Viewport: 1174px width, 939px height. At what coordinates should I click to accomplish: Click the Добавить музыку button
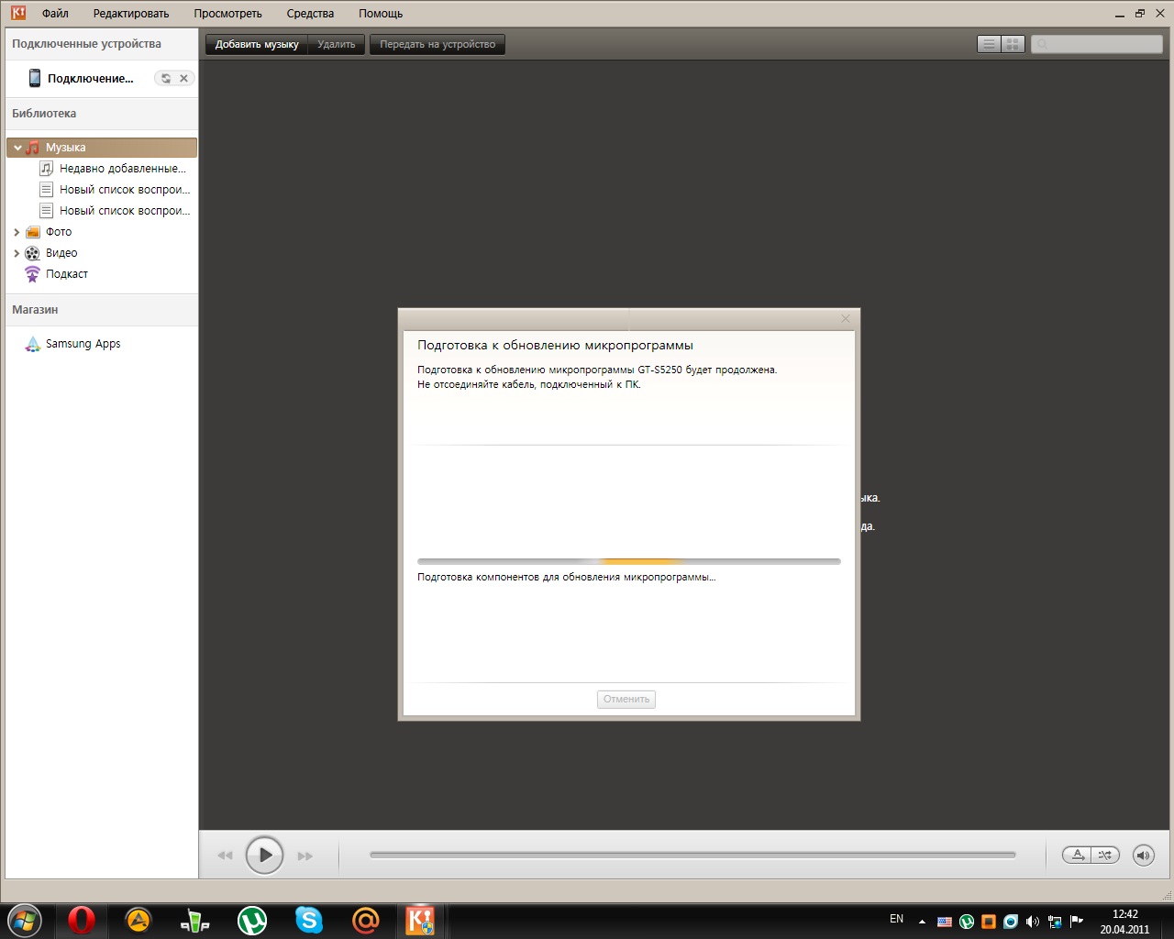coord(257,44)
